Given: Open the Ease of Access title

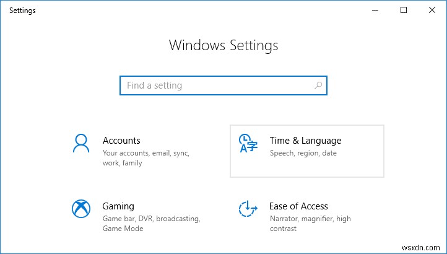Looking at the screenshot, I should pos(298,206).
